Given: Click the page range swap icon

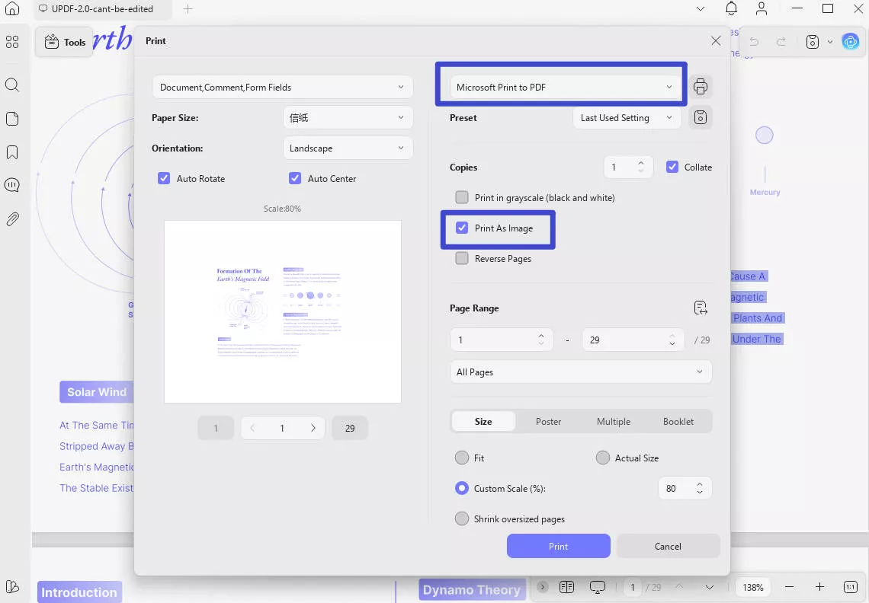Looking at the screenshot, I should point(701,308).
